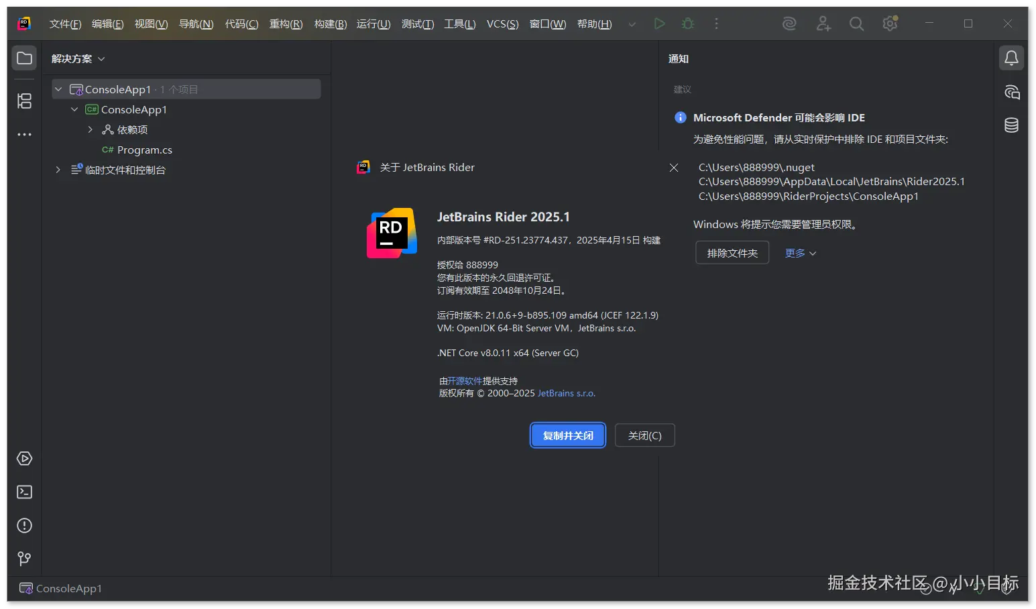
Task: Select the ConsoleApp1 C# project row
Action: pyautogui.click(x=186, y=109)
